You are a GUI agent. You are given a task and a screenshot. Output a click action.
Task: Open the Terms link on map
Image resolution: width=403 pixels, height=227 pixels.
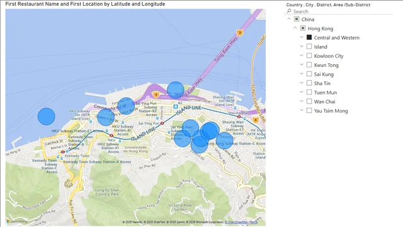254,222
